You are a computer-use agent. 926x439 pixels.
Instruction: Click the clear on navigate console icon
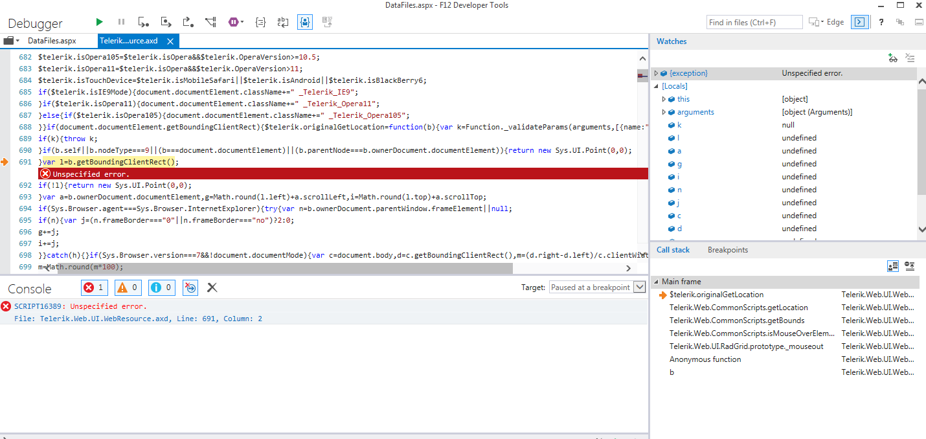click(x=190, y=287)
